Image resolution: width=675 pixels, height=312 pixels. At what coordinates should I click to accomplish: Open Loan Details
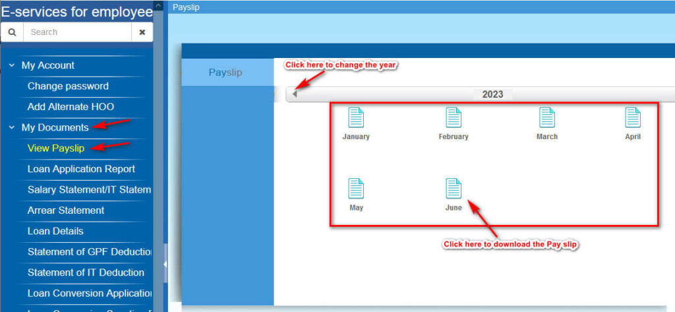click(55, 231)
